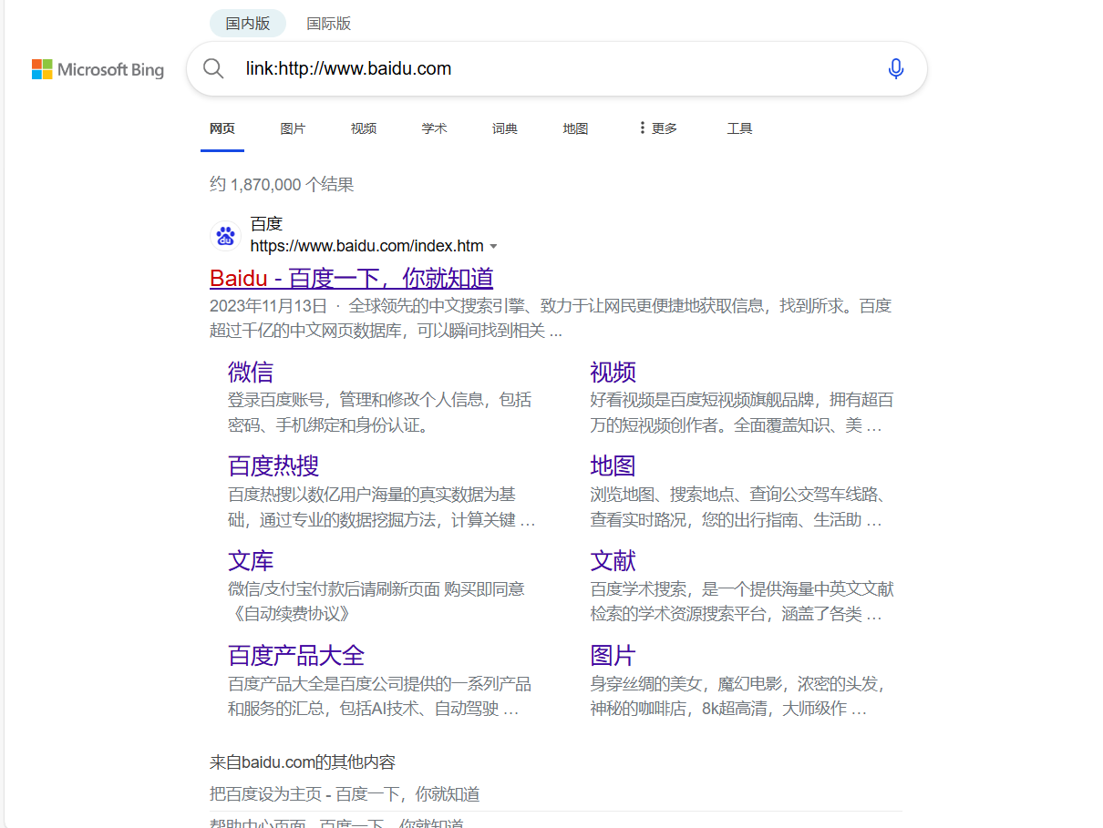Open the 图片 sitelink under Baidu
Viewport: 1103px width, 828px height.
[x=613, y=655]
